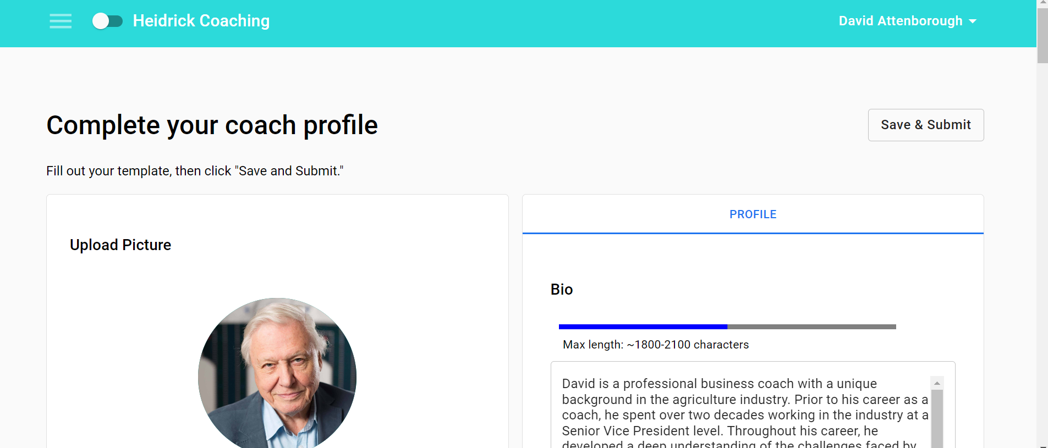Screen dimensions: 1048x448
Task: Click the Max length characters label
Action: [x=655, y=345]
